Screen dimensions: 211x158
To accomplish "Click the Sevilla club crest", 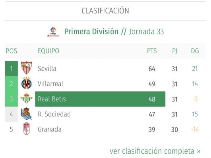I will 27,68.
